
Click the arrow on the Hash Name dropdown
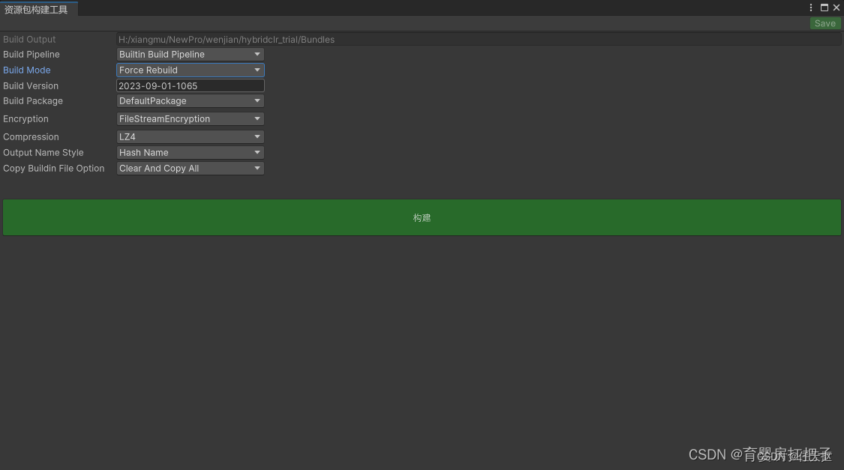tap(257, 152)
